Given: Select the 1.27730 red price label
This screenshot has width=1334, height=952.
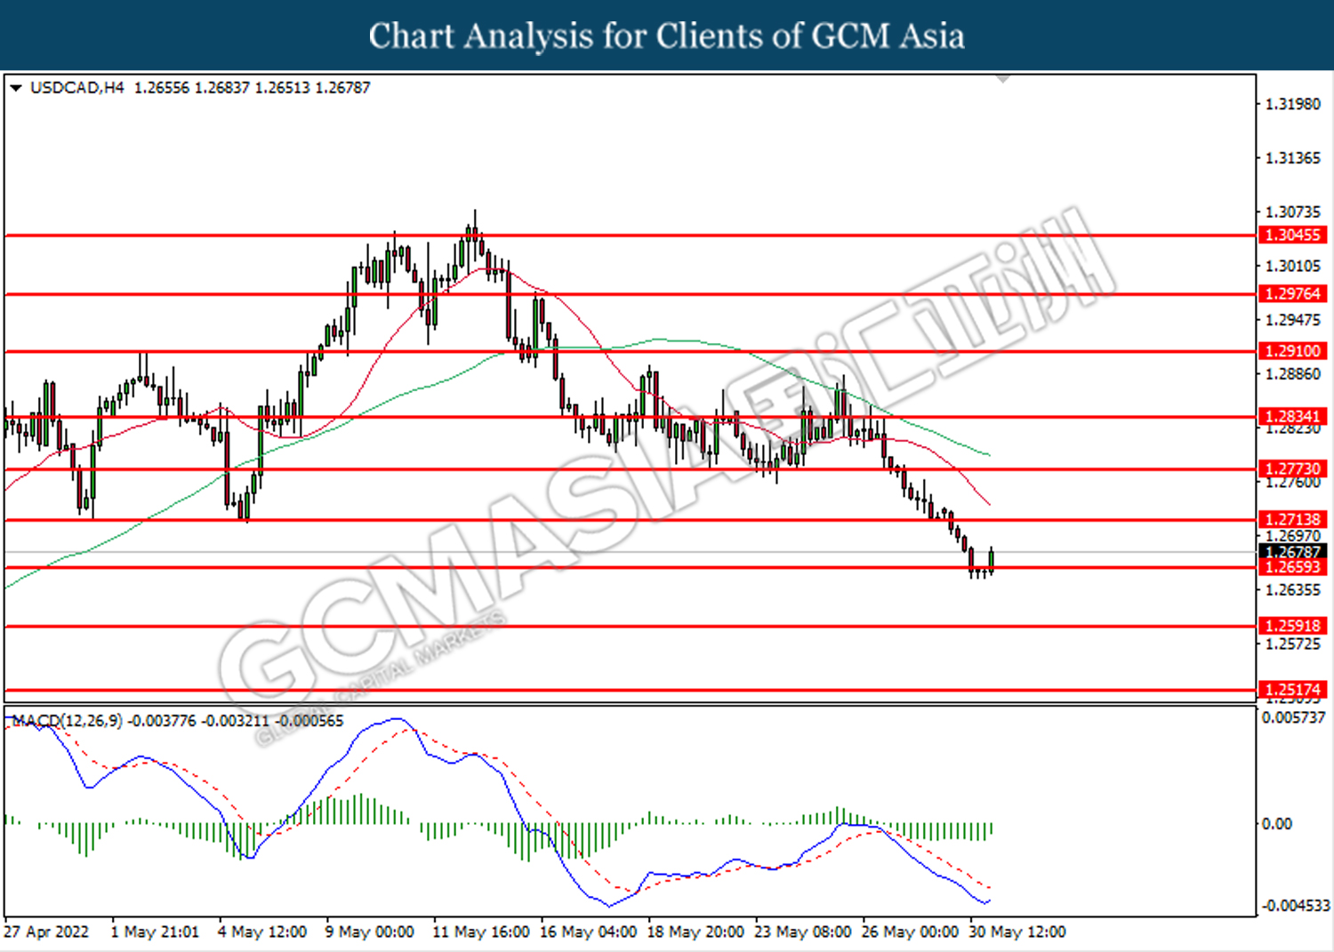Looking at the screenshot, I should [1292, 468].
